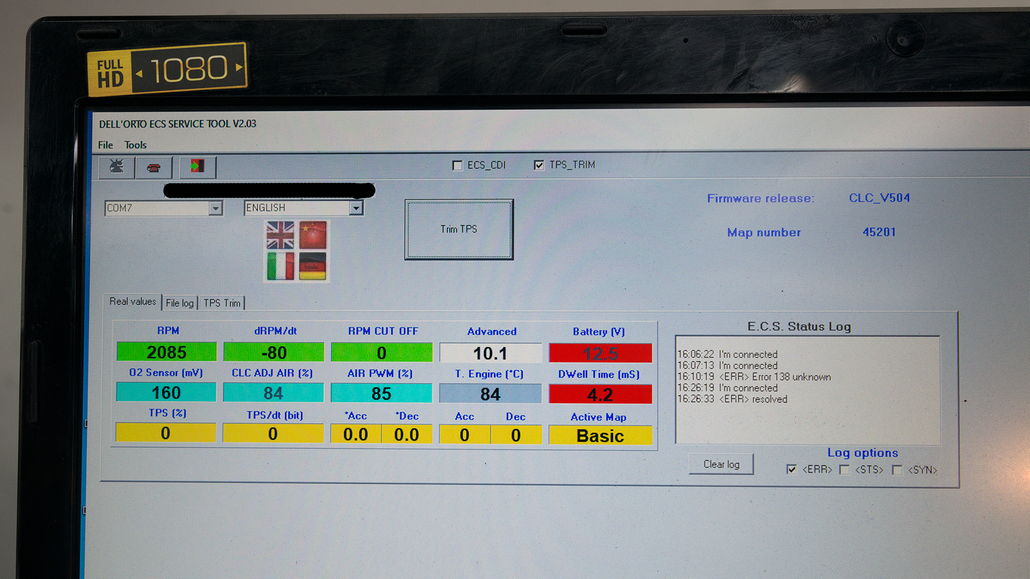The image size is (1030, 579).
Task: Switch to the File log tab
Action: tap(180, 303)
